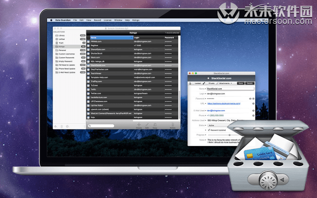Image resolution: width=317 pixels, height=198 pixels.
Task: Select the TeamViewer record row
Action: pyautogui.click(x=133, y=73)
